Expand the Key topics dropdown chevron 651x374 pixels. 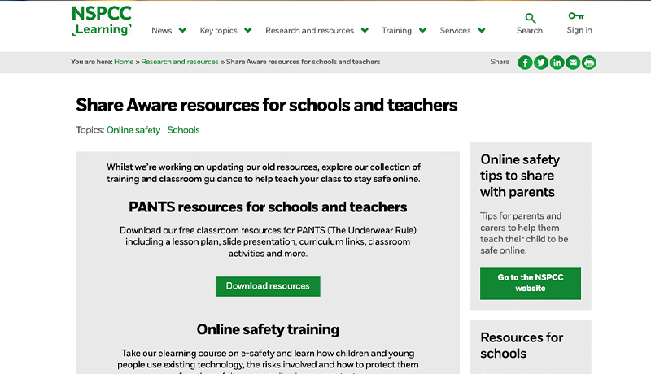(248, 31)
